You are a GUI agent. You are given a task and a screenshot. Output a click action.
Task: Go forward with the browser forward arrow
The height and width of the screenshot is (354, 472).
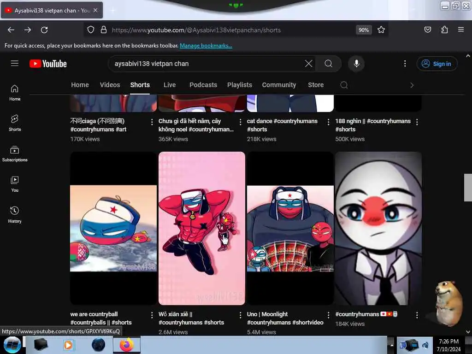pyautogui.click(x=28, y=30)
